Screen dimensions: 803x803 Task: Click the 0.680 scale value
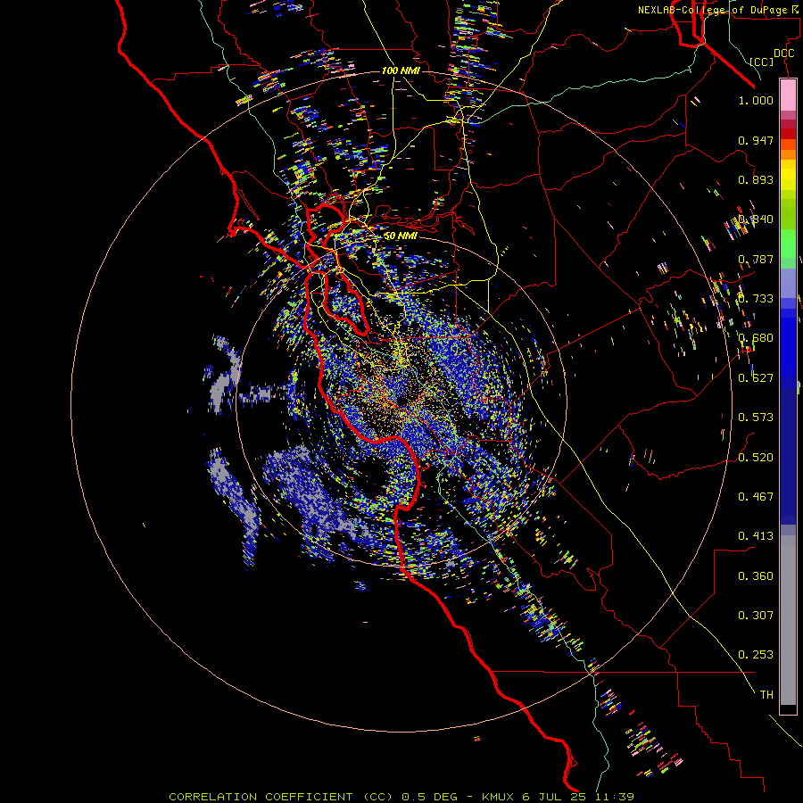(756, 338)
